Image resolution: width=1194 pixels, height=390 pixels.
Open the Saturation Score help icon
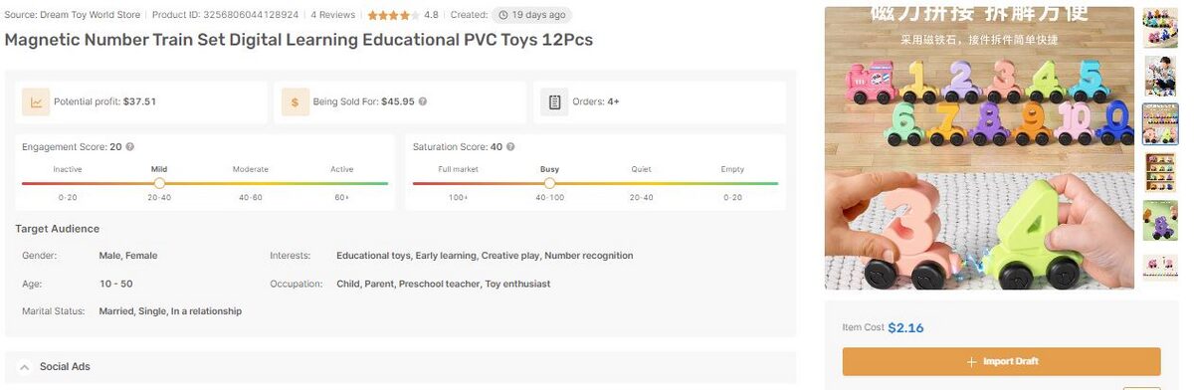point(510,147)
